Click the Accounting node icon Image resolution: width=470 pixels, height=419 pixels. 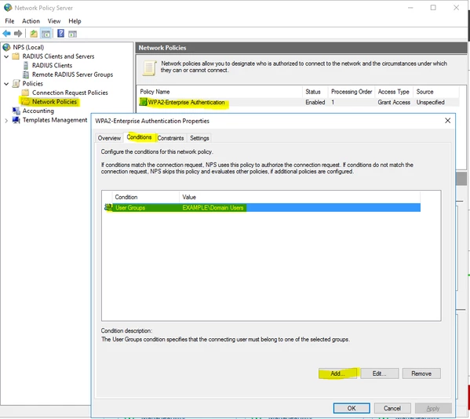[16, 111]
